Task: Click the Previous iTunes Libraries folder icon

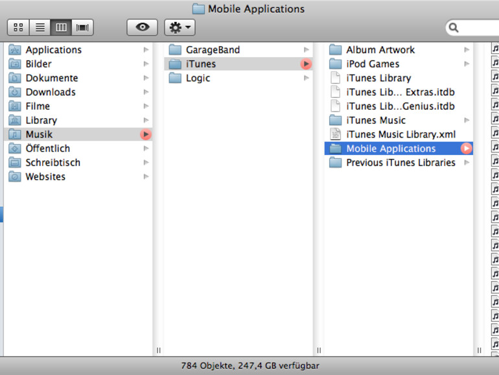Action: click(x=336, y=162)
